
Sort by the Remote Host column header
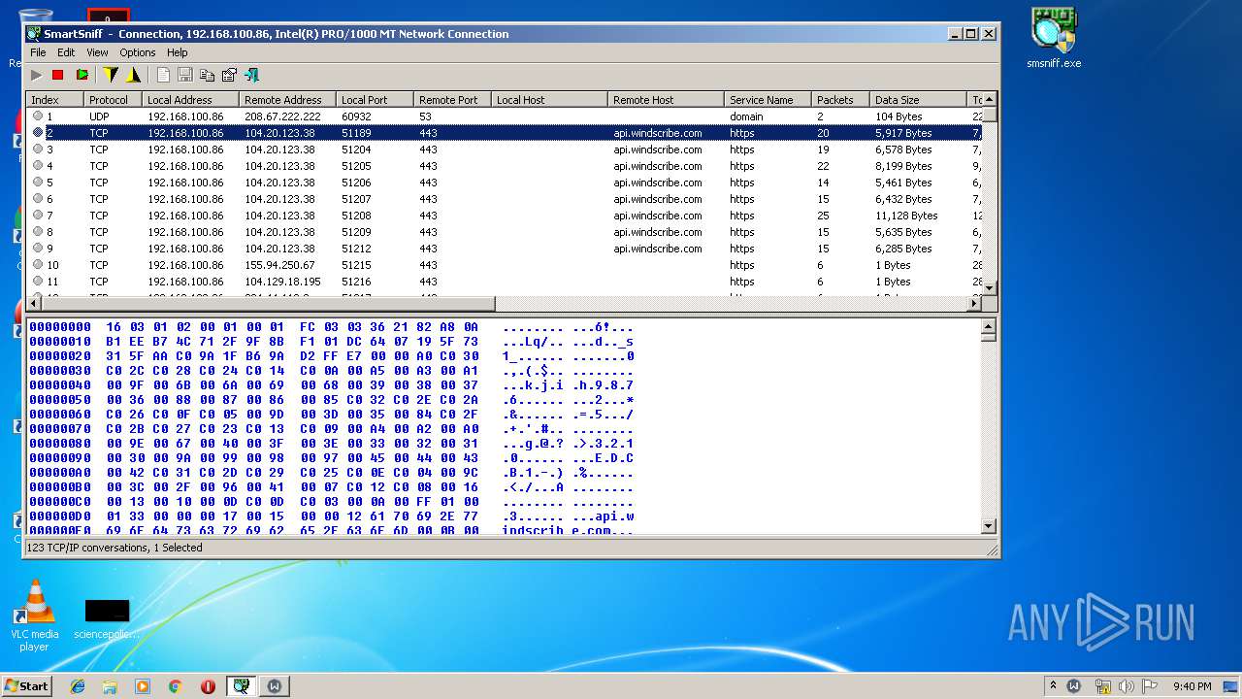coord(666,100)
